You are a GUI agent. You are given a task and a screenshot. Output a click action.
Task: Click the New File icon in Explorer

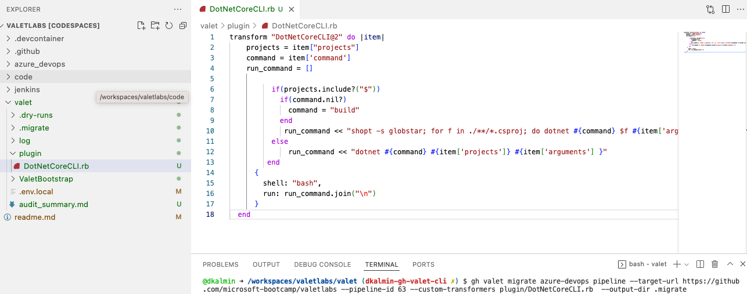pyautogui.click(x=141, y=26)
